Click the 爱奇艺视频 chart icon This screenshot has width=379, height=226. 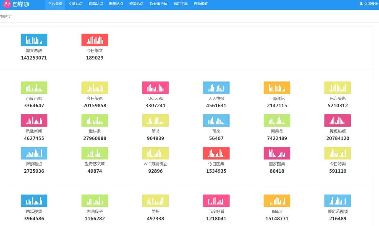coord(338,201)
